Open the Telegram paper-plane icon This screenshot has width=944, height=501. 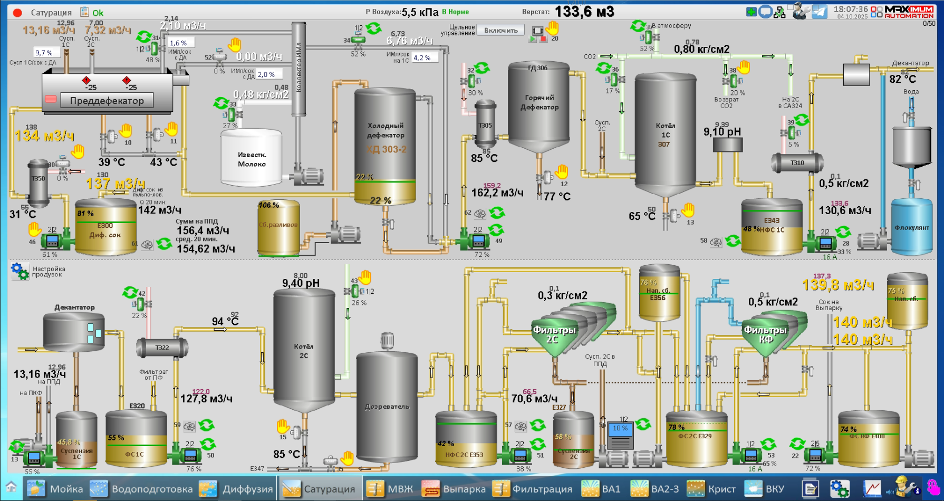tap(819, 12)
